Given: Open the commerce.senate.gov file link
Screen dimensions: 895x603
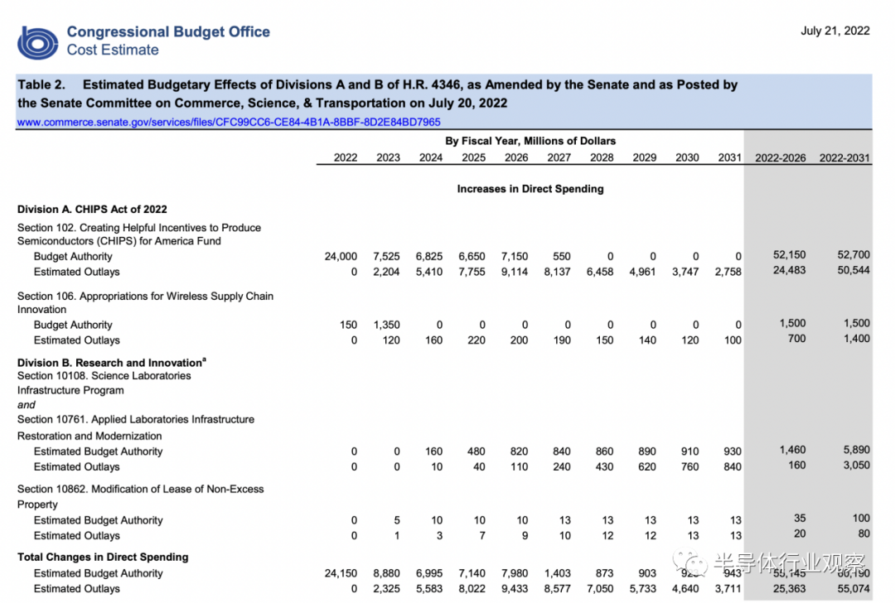Looking at the screenshot, I should click(x=229, y=122).
